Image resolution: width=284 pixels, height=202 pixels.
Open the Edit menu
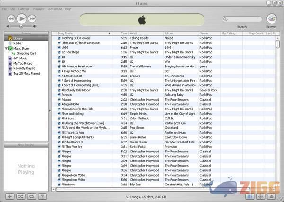pos(12,9)
